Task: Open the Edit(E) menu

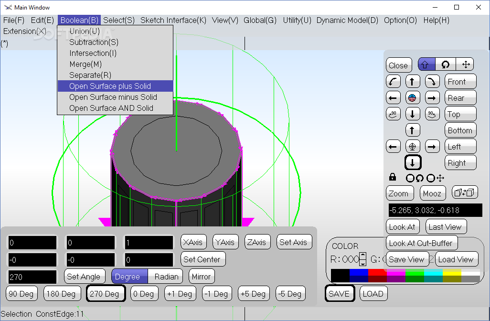Action: 43,21
